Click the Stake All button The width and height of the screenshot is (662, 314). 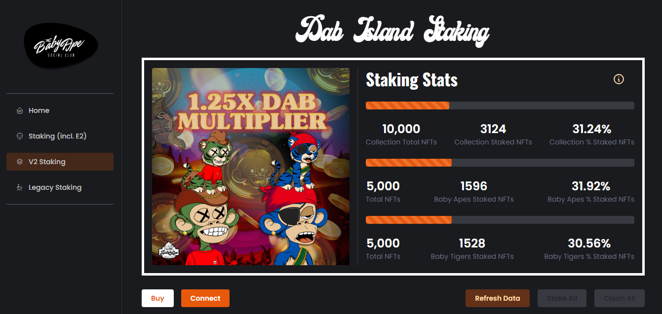(562, 298)
